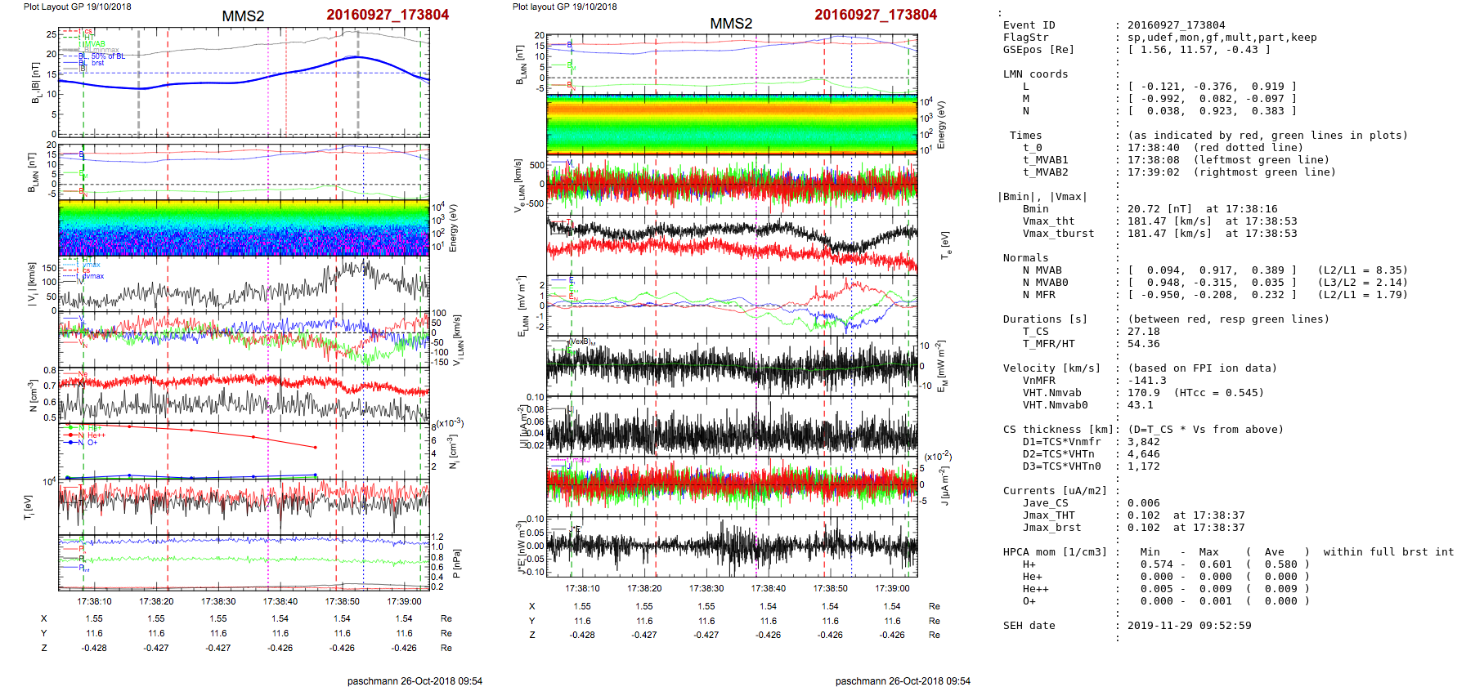Select the 17:38:40 tick label on left time axis

(x=280, y=601)
